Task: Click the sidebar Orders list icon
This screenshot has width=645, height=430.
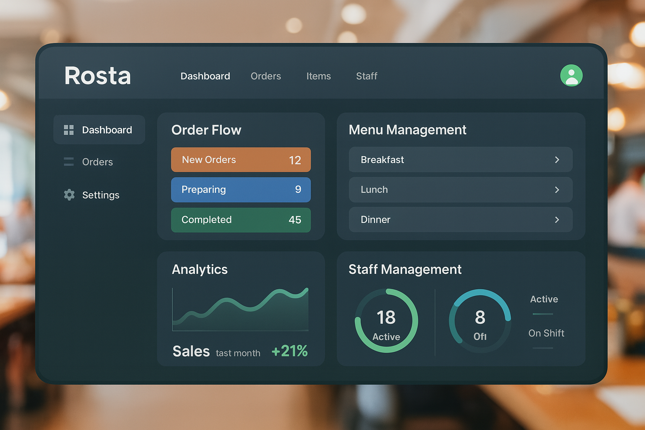Action: click(x=69, y=162)
